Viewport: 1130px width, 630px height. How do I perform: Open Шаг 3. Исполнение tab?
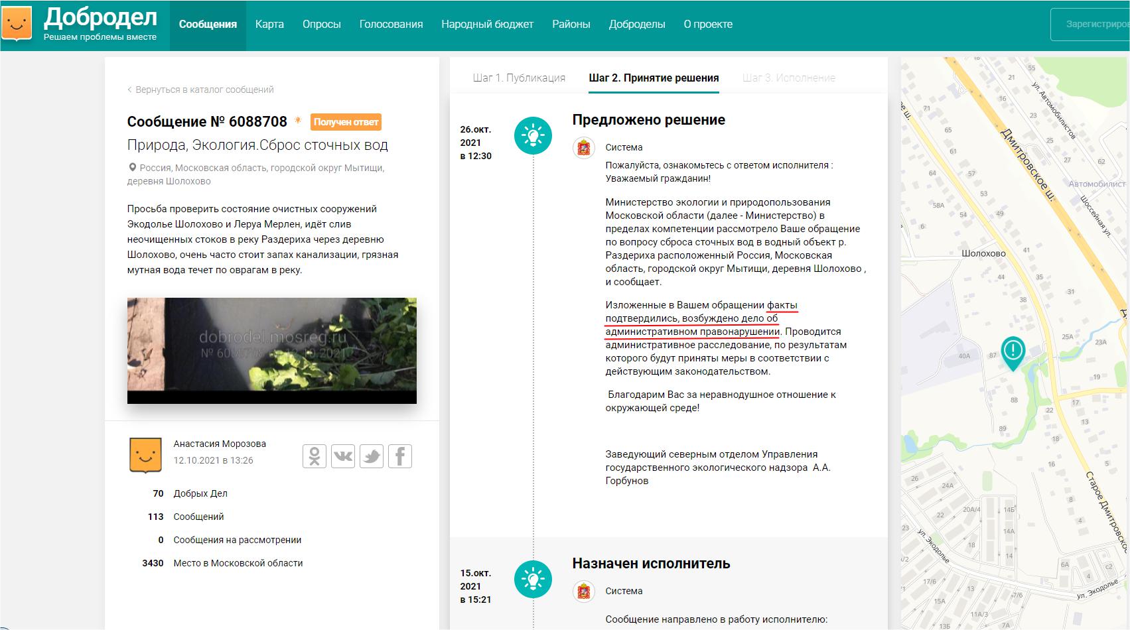pos(789,78)
